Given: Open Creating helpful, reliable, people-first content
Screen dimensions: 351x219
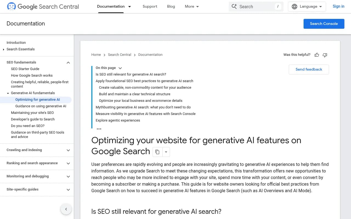Looking at the screenshot, I should pos(40,84).
